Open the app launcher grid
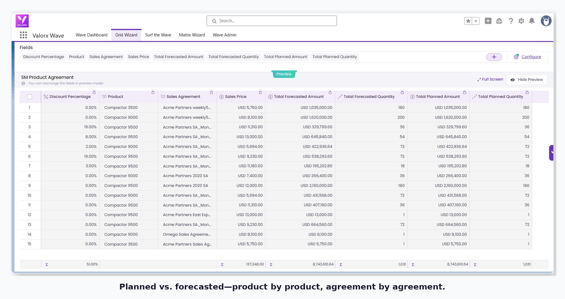Image resolution: width=565 pixels, height=299 pixels. pos(23,35)
